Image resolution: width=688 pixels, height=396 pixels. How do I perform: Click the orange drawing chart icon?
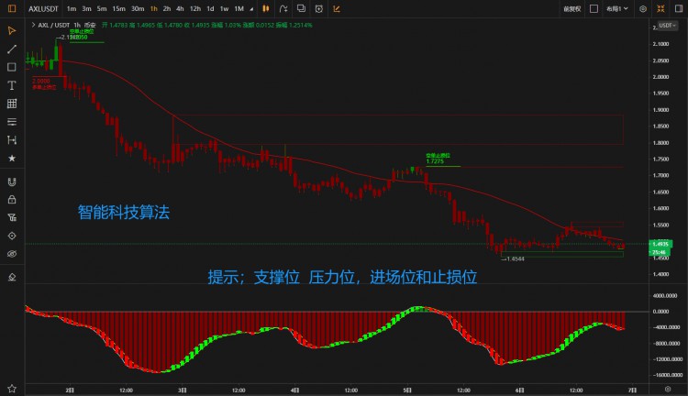[337, 8]
